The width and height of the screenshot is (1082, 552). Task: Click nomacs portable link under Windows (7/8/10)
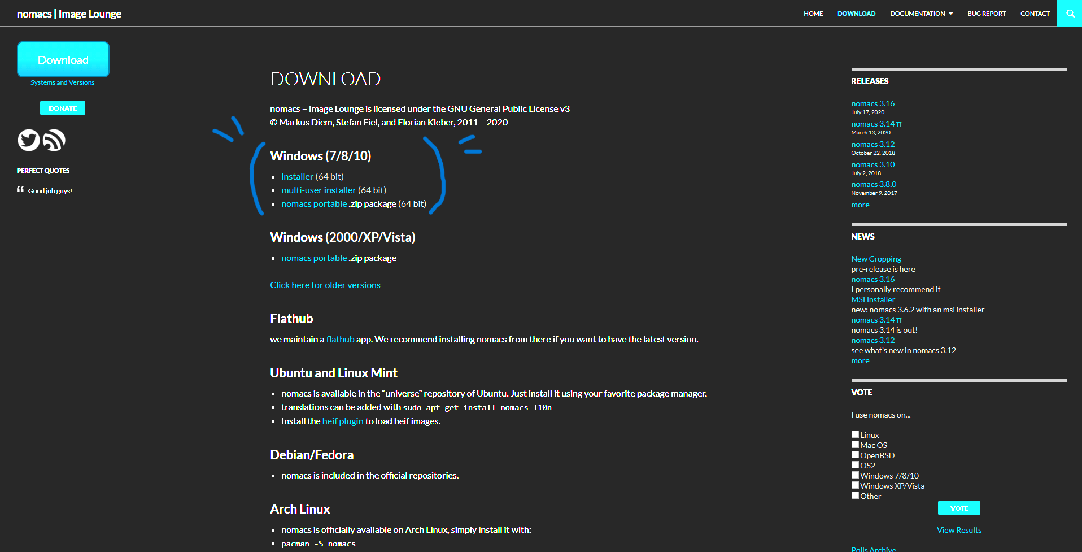point(314,204)
